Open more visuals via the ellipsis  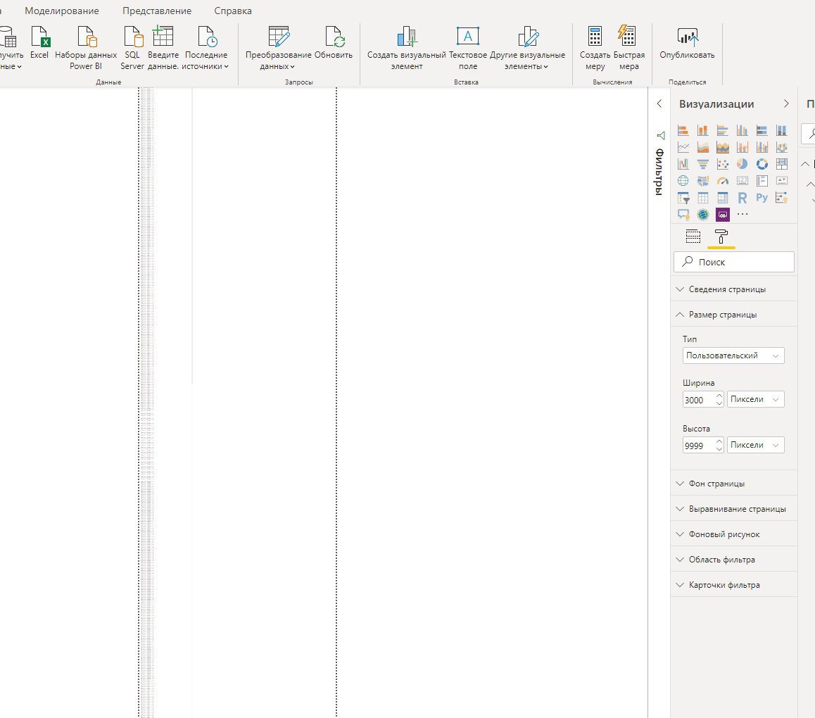click(x=743, y=214)
